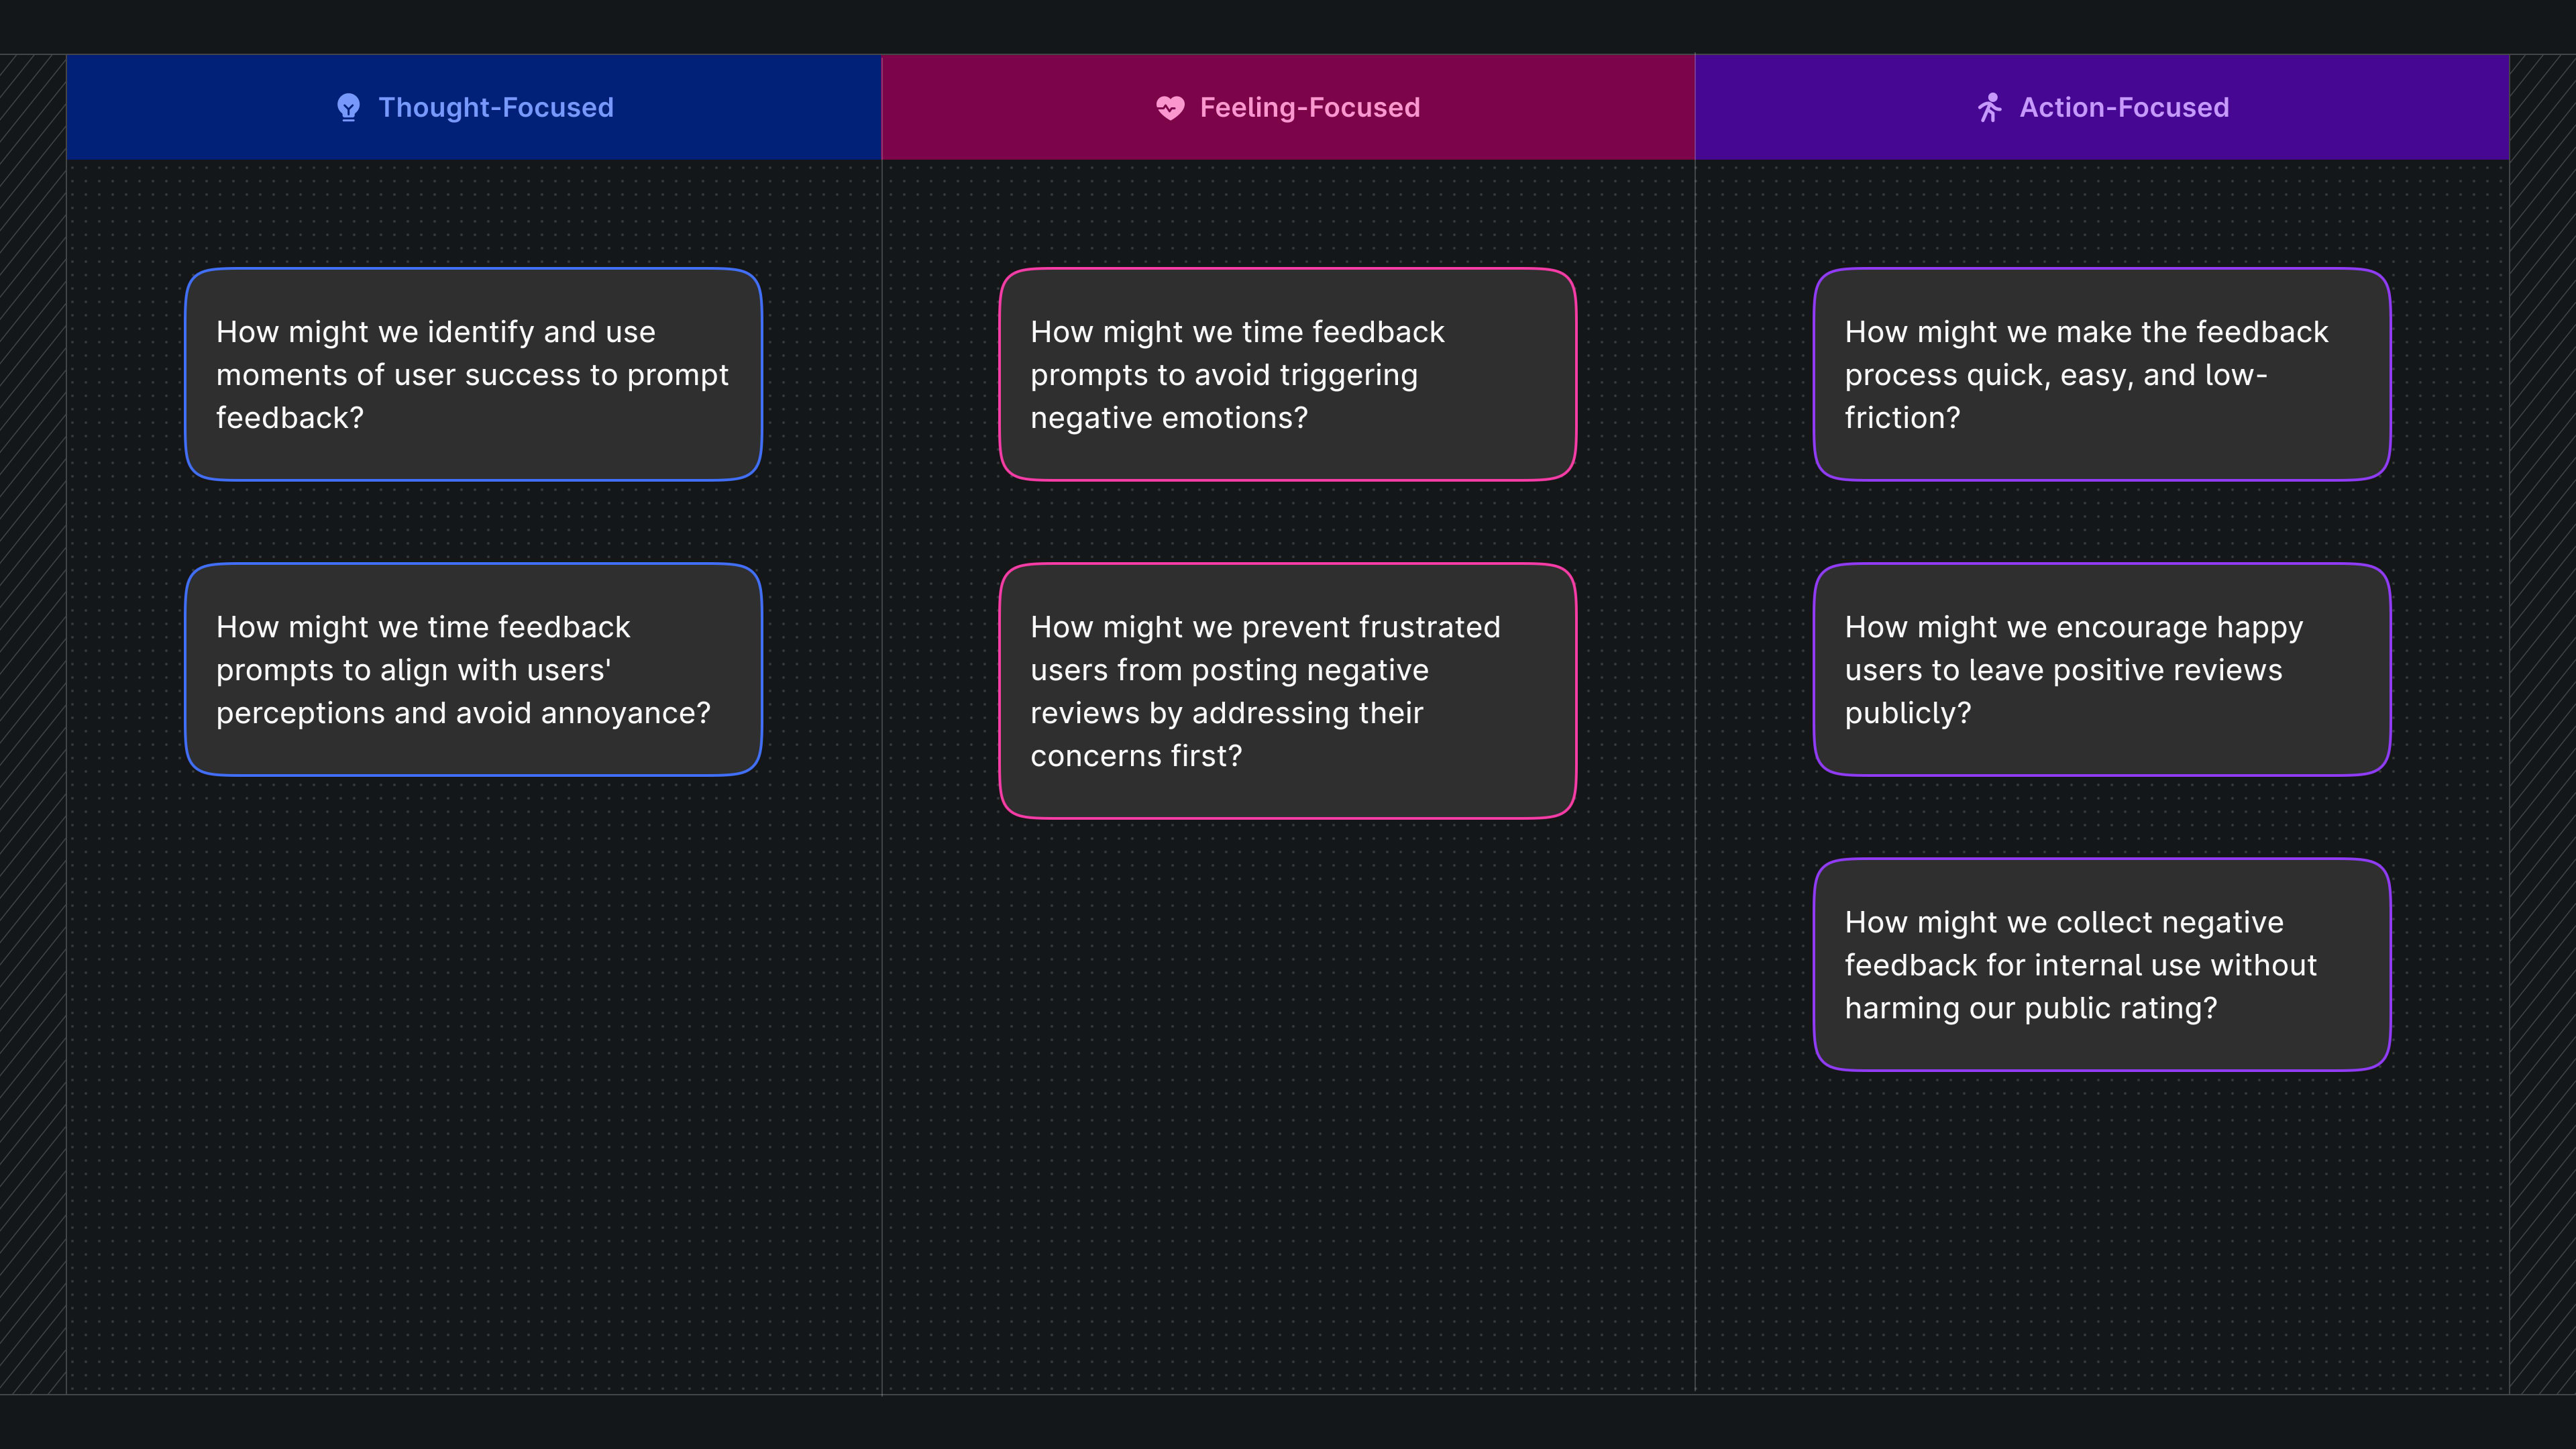Click the quick, easy, low-friction feedback card

(2101, 374)
